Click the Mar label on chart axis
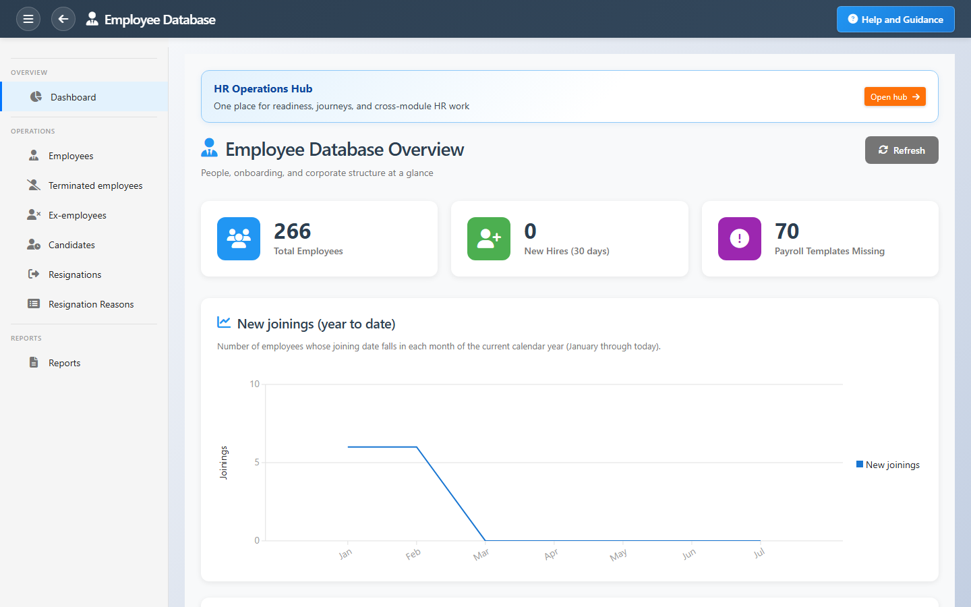Viewport: 971px width, 607px height. coord(481,554)
